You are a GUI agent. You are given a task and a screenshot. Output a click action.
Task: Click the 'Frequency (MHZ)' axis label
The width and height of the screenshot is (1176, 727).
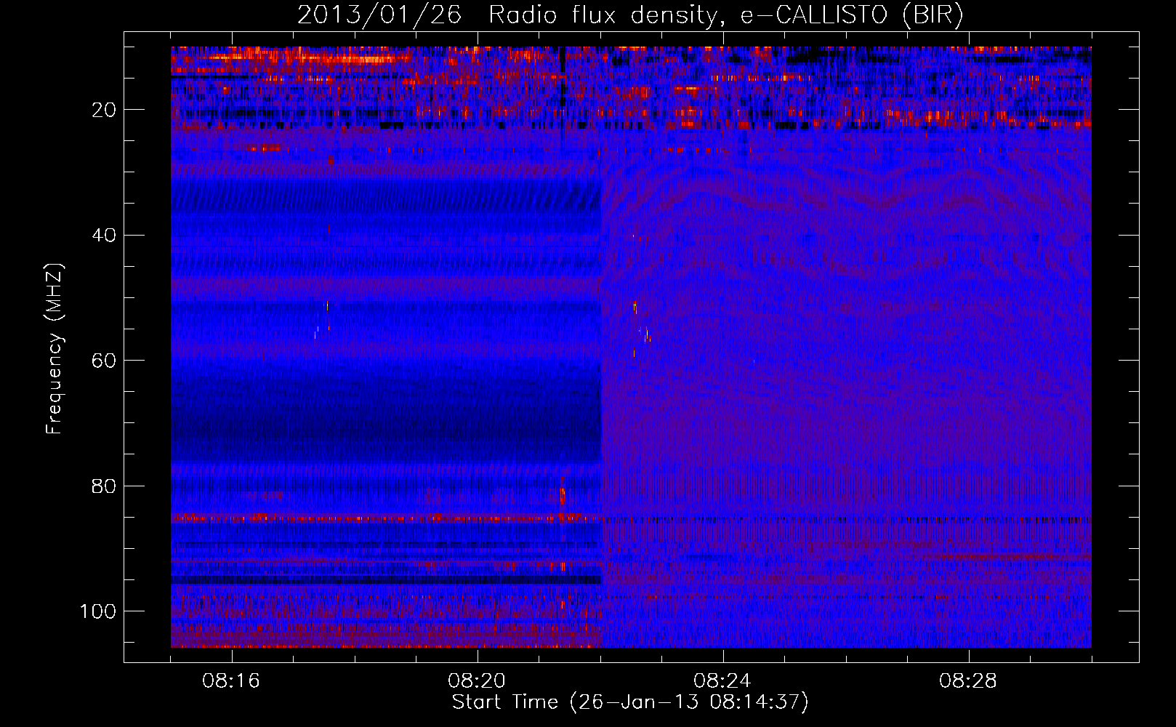(x=55, y=349)
